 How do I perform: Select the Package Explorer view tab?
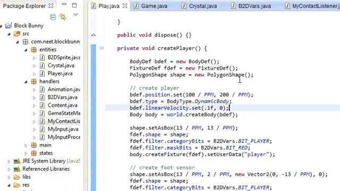click(x=24, y=6)
